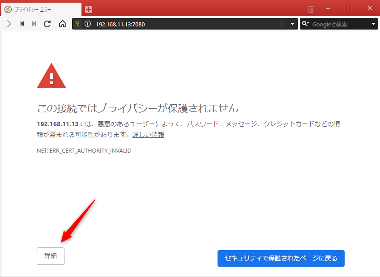
Task: Expand the search field dropdown arrow
Action: (x=374, y=24)
